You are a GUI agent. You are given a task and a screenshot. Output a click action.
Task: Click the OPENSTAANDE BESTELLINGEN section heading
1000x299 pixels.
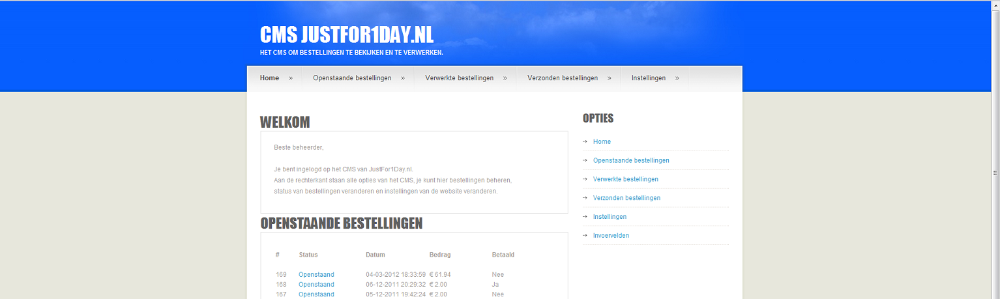(x=342, y=223)
